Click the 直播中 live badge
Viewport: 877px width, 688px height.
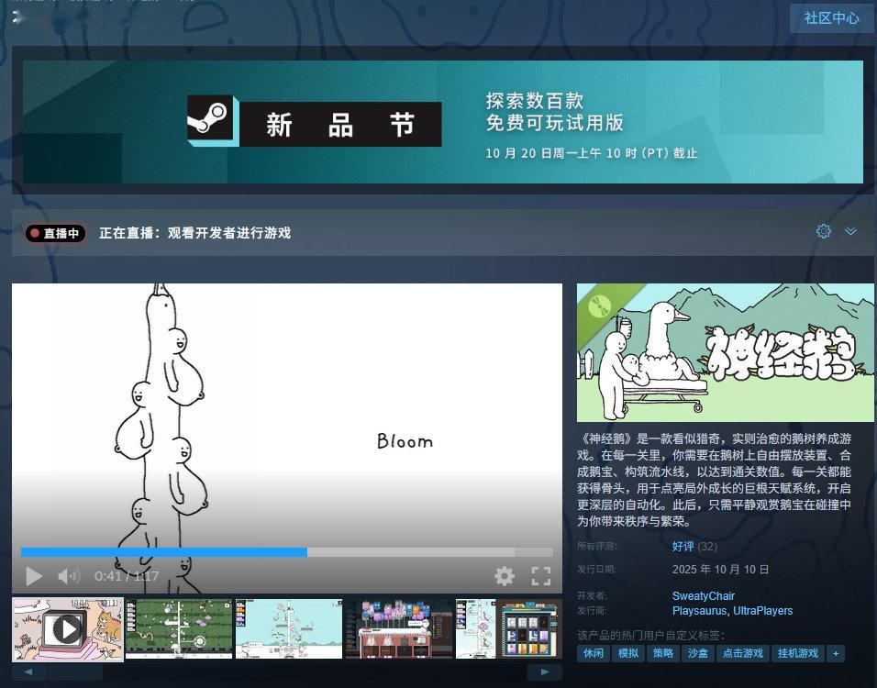click(55, 233)
